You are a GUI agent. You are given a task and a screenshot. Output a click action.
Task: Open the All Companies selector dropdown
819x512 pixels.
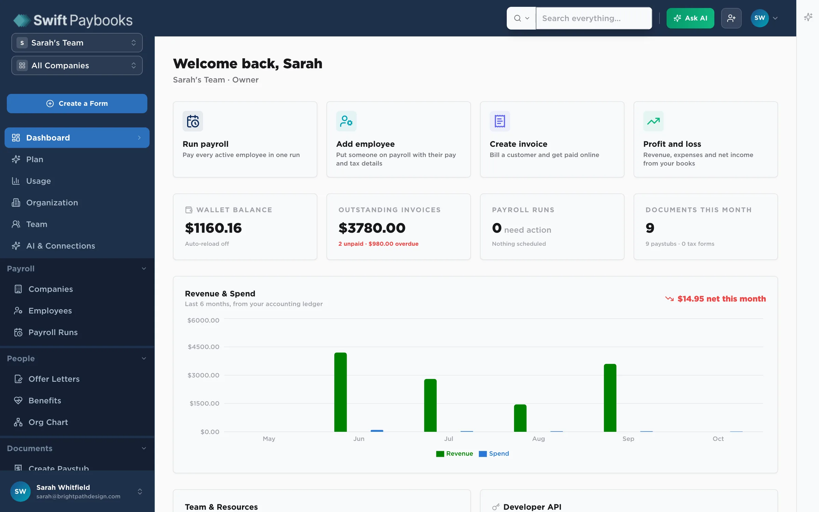[x=77, y=65]
